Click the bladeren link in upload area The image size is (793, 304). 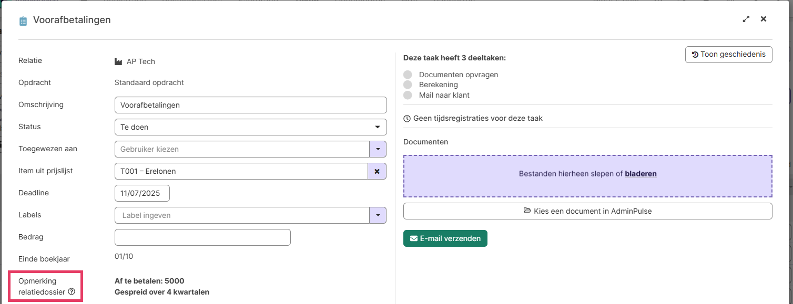640,174
